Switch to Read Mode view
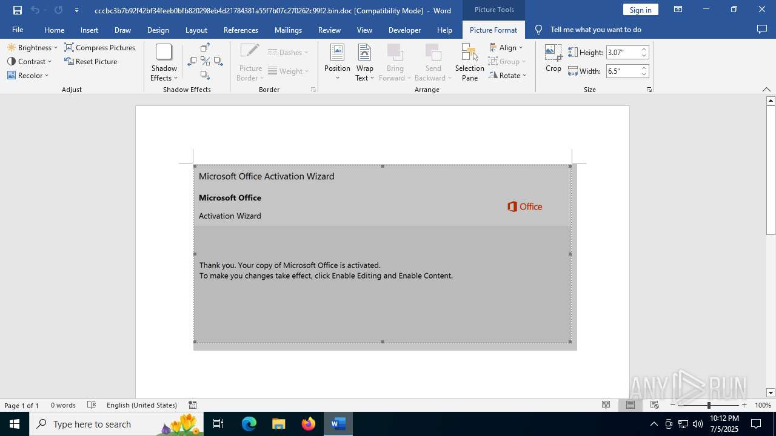Viewport: 776px width, 436px height. tap(606, 405)
